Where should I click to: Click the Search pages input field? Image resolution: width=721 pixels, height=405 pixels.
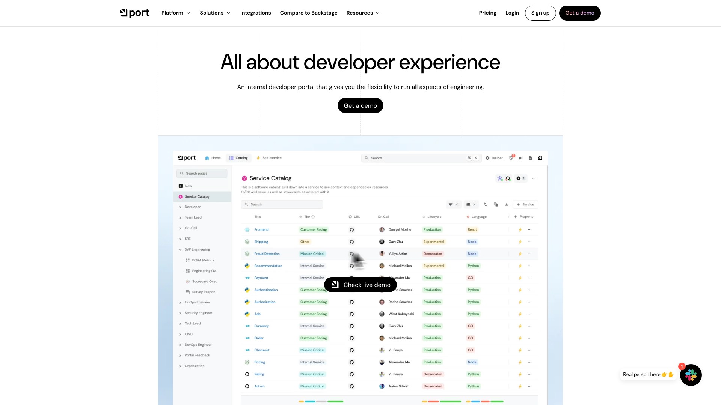coord(202,174)
